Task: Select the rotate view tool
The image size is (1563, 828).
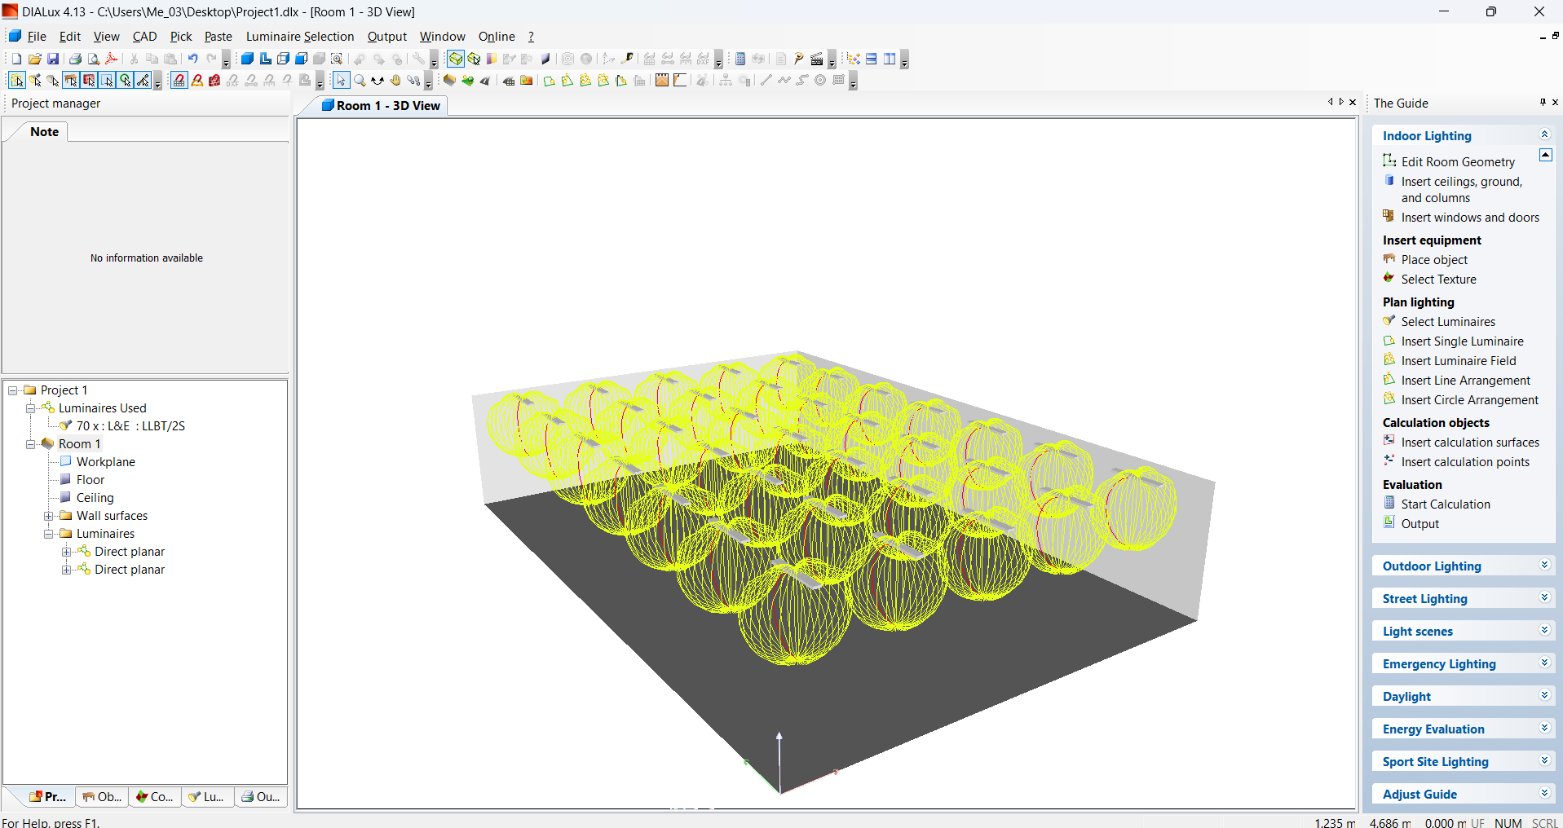Action: [x=378, y=80]
